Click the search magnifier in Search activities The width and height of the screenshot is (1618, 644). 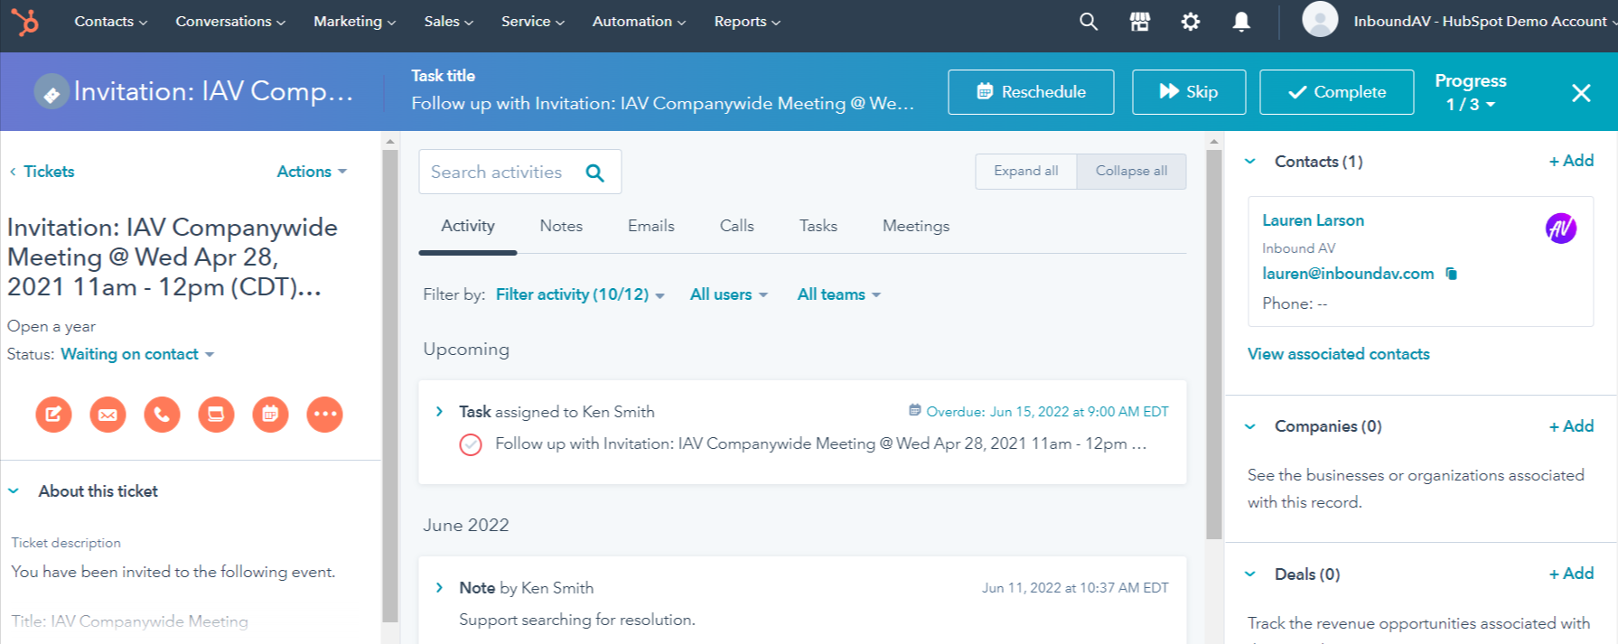tap(594, 173)
